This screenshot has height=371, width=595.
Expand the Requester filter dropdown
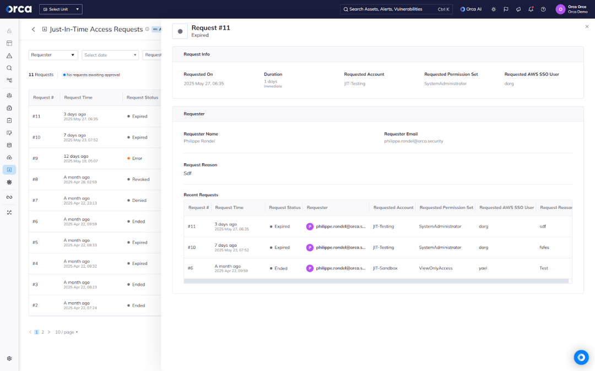tap(53, 55)
